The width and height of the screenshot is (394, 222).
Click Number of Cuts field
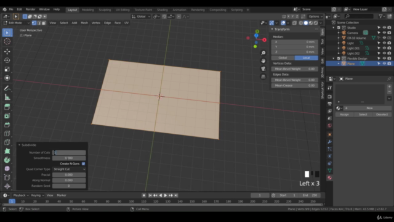[69, 152]
